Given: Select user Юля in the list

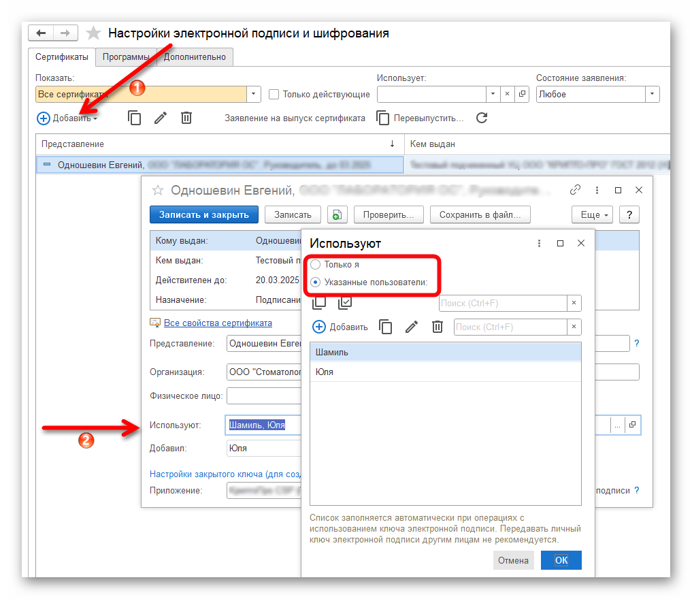Looking at the screenshot, I should tap(445, 372).
